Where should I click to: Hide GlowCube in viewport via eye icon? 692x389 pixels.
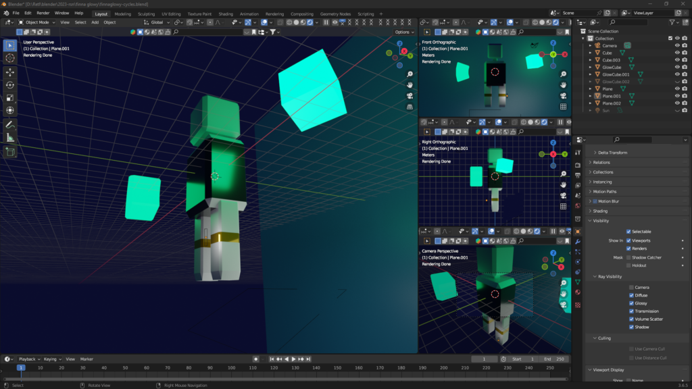click(x=677, y=67)
